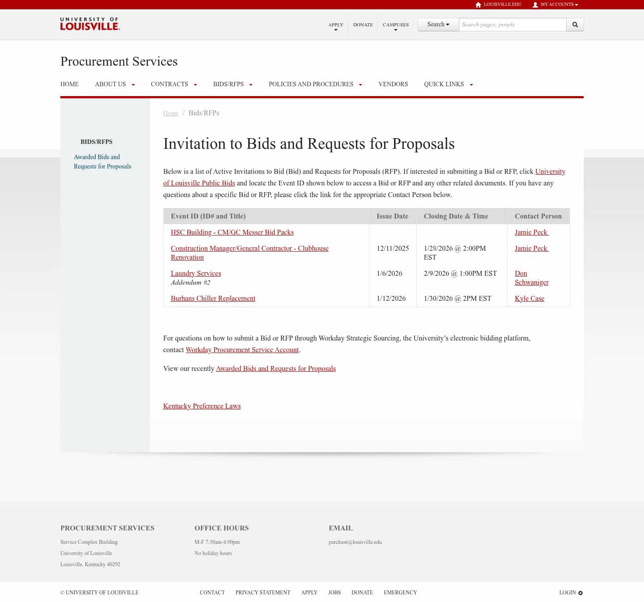Click the gear icon beside LOGIN
This screenshot has width=644, height=602.
point(580,593)
